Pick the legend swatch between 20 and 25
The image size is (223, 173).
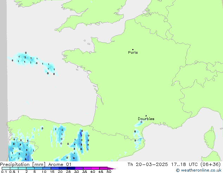pyautogui.click(x=63, y=168)
